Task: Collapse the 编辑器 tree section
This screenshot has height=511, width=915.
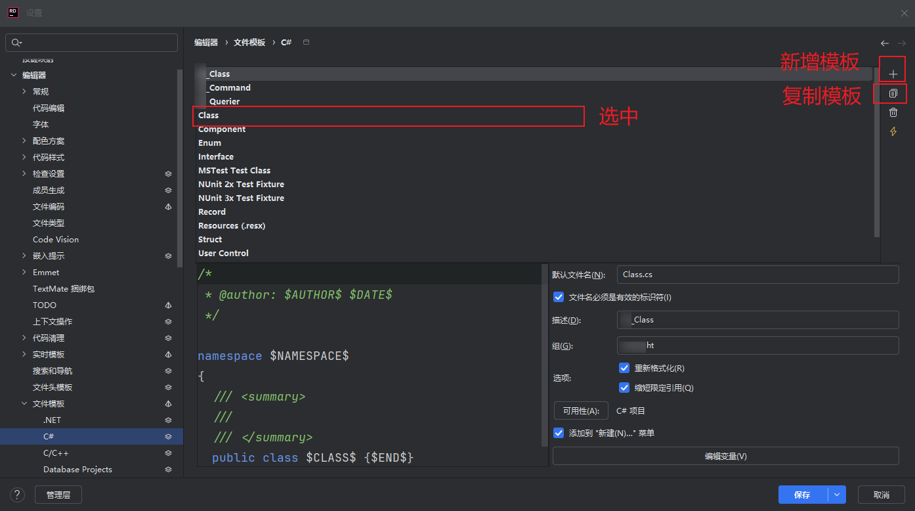Action: tap(14, 76)
